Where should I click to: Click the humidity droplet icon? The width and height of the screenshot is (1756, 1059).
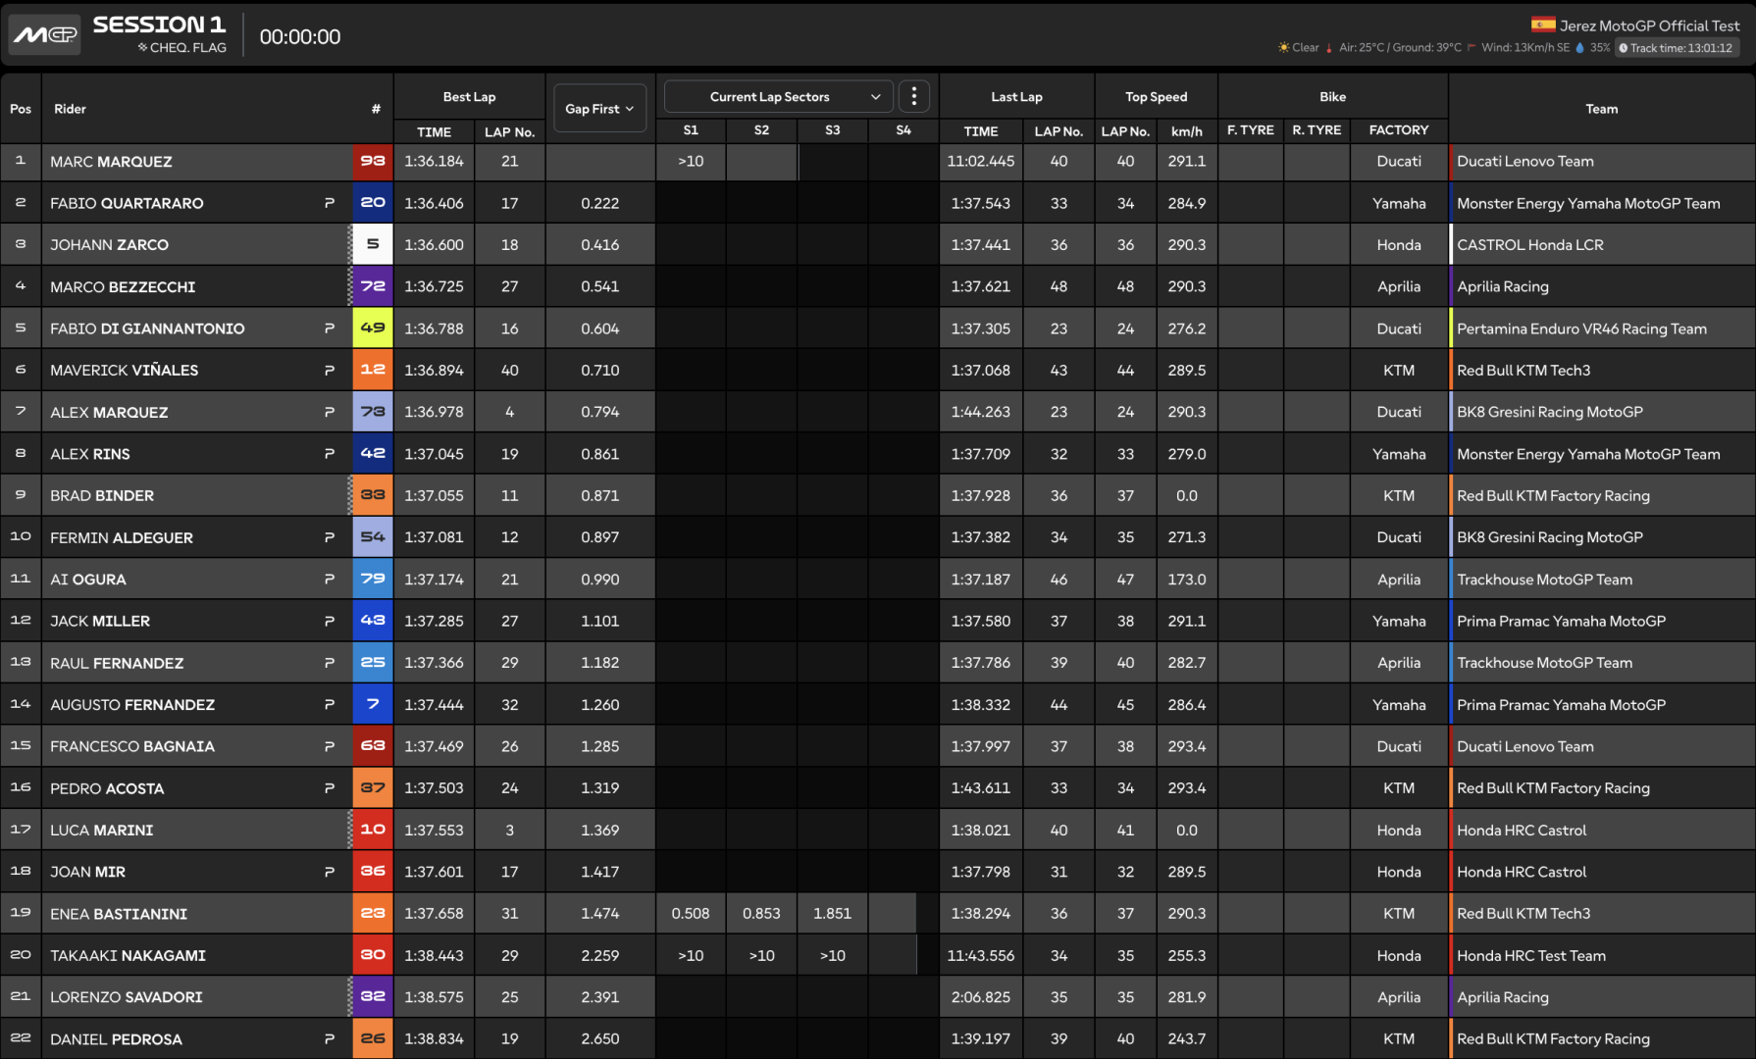point(1579,47)
